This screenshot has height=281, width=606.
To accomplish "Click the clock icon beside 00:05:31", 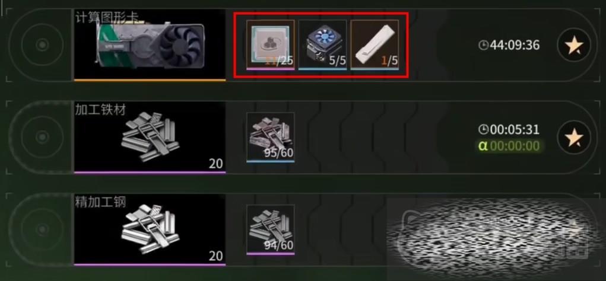I will pos(483,129).
